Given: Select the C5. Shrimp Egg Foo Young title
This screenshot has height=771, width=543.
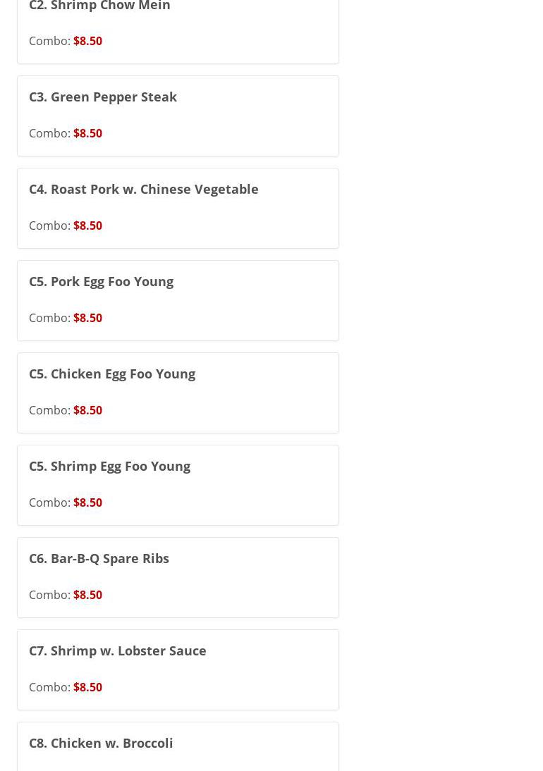Looking at the screenshot, I should tap(109, 466).
